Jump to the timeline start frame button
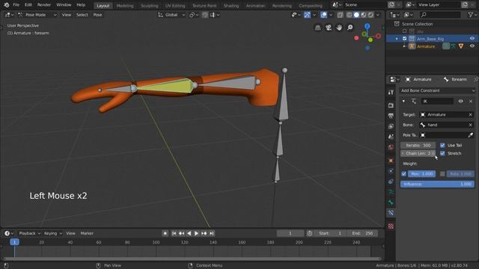479x269 pixels. 174,233
